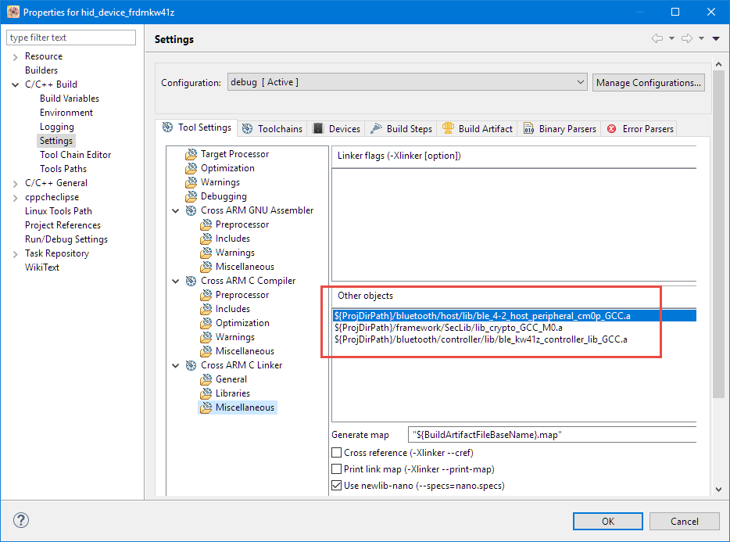Click the Settings panel vertical scrollbar
Viewport: 730px width, 542px height.
pos(717,235)
